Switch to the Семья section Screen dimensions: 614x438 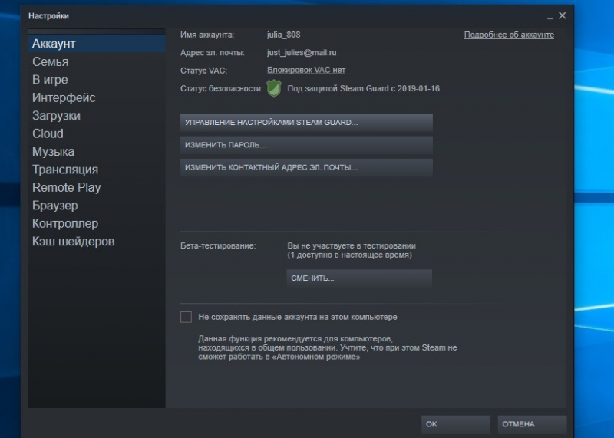coord(97,62)
